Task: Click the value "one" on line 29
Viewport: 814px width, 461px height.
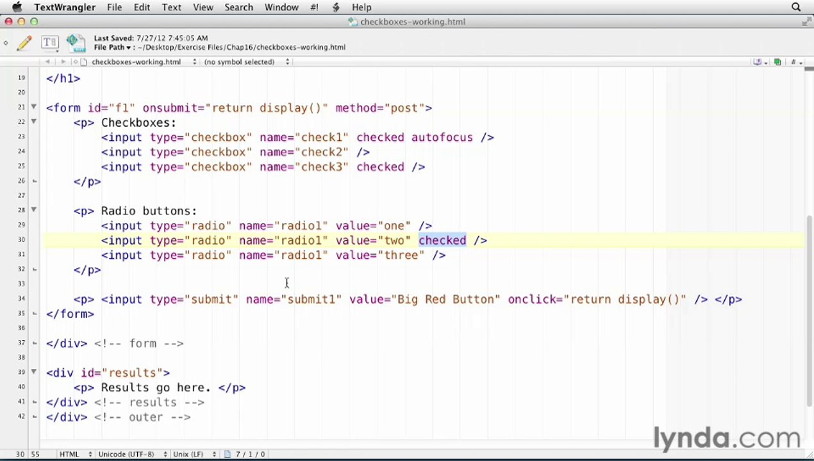Action: (394, 225)
